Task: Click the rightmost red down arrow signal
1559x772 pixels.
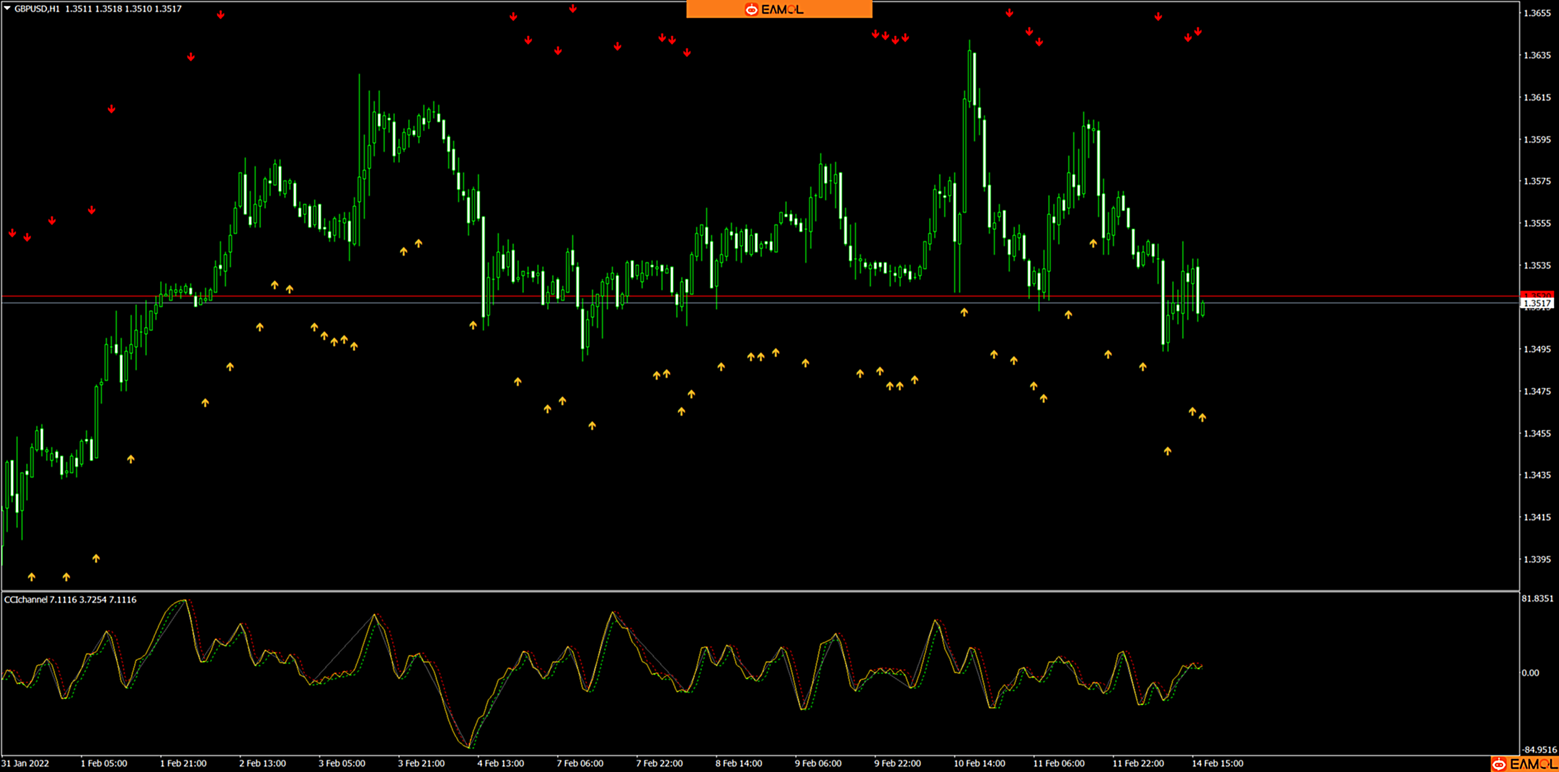Action: click(1198, 32)
